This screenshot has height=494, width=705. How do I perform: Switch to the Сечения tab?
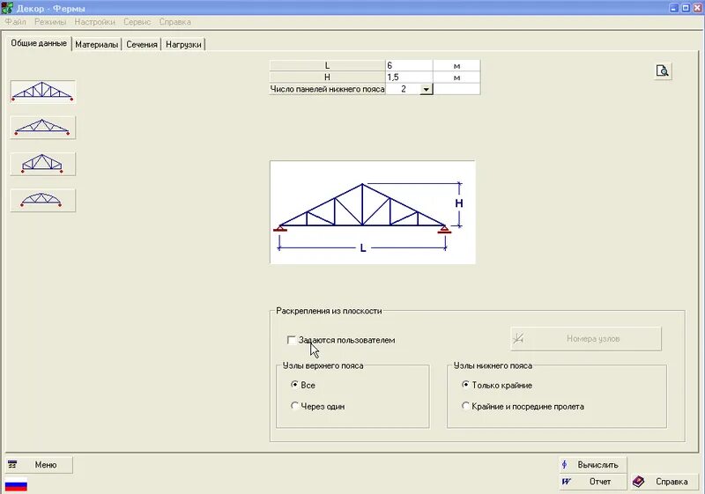pyautogui.click(x=142, y=44)
